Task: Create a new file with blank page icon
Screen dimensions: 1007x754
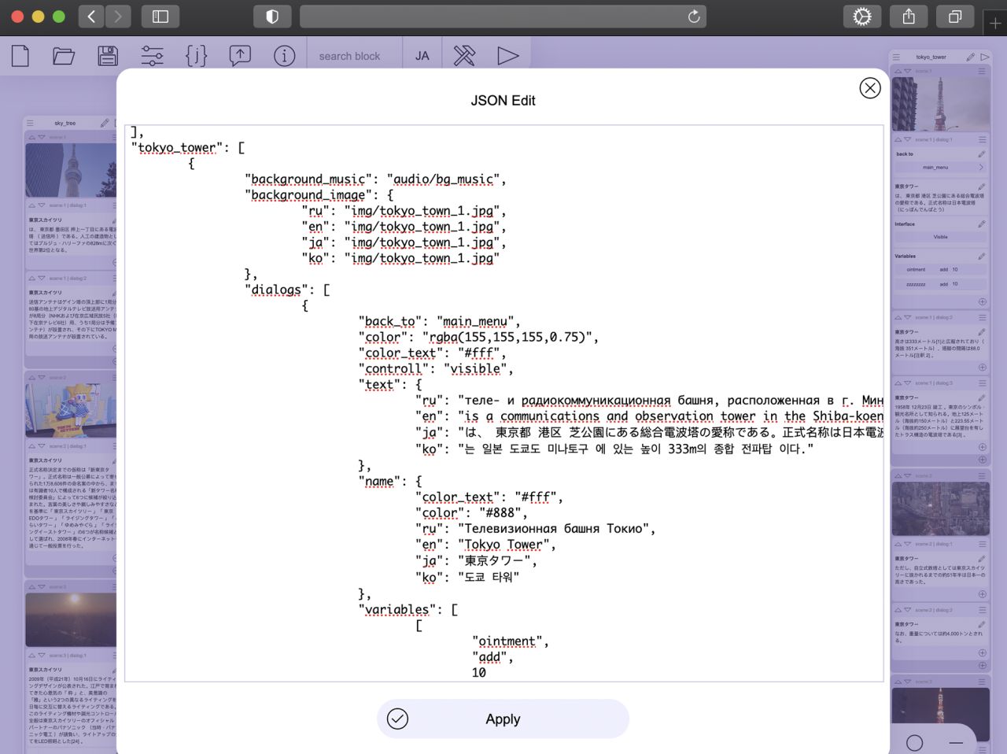Action: 20,56
